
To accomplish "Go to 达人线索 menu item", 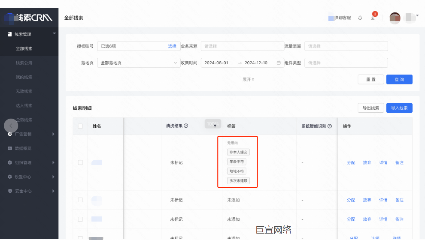I will [24, 105].
